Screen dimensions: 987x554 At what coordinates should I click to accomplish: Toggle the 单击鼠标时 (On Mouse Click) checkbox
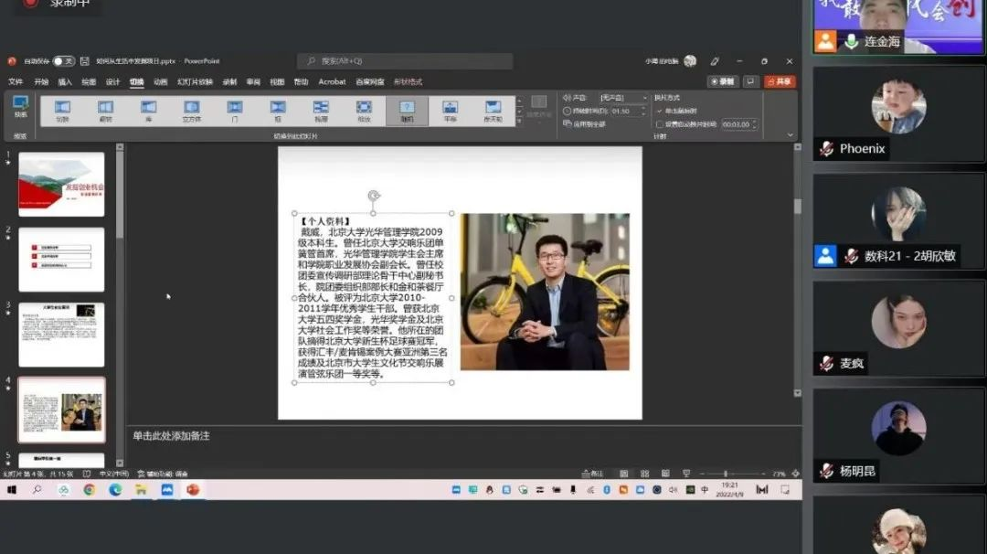tap(660, 111)
